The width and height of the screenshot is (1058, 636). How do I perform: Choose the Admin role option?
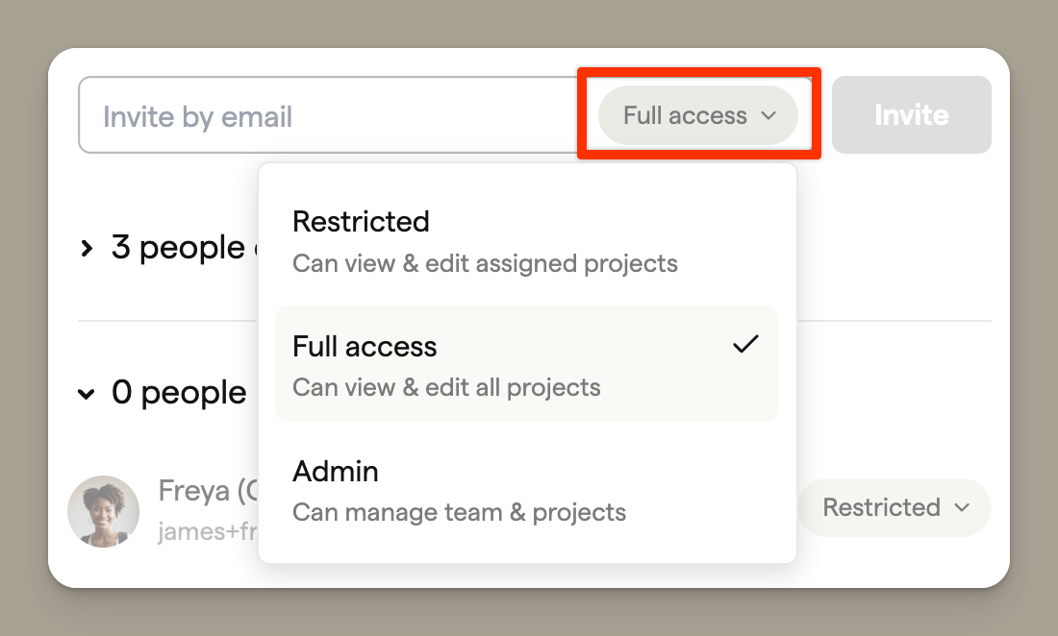(x=527, y=491)
